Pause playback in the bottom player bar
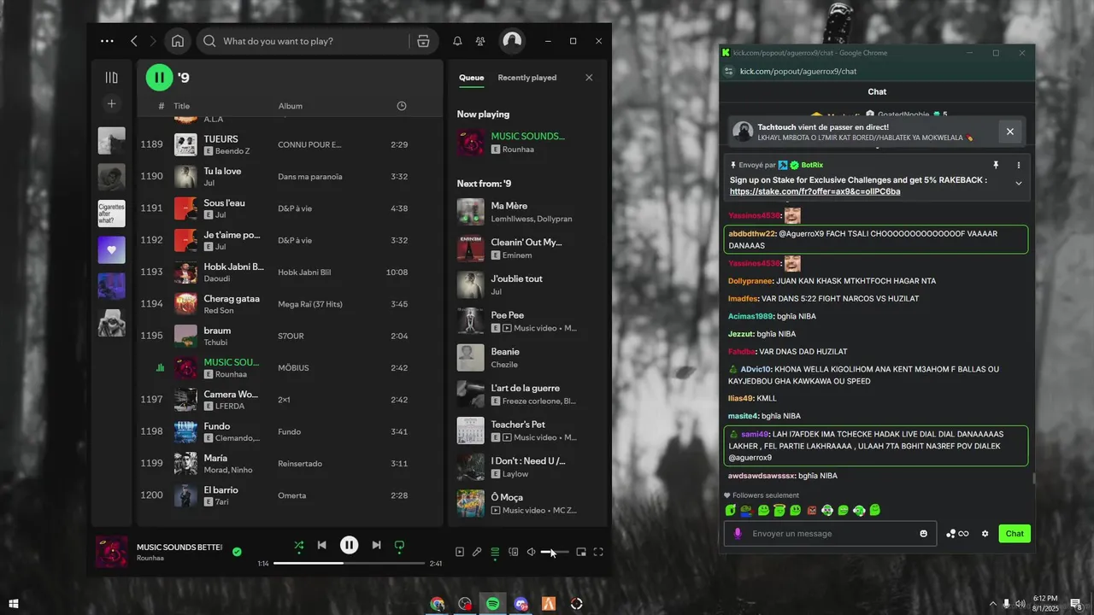This screenshot has width=1094, height=615. pos(349,545)
